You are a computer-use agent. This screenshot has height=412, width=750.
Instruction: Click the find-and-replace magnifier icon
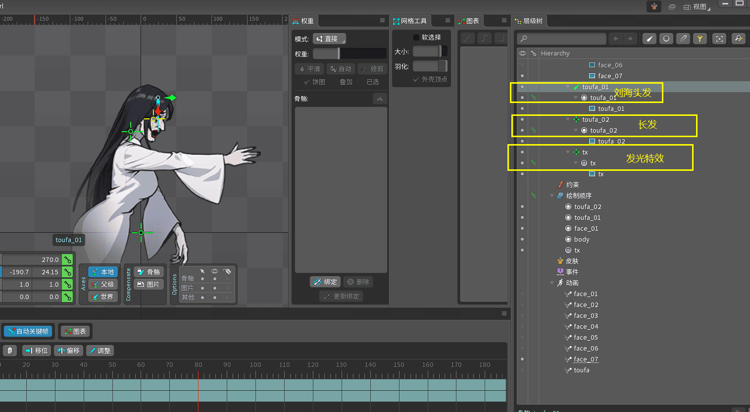[738, 39]
